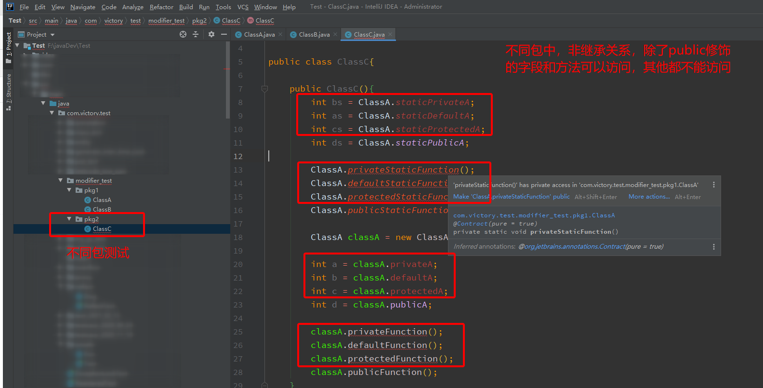Click the Project panel vertical scrollbar

[x=228, y=80]
